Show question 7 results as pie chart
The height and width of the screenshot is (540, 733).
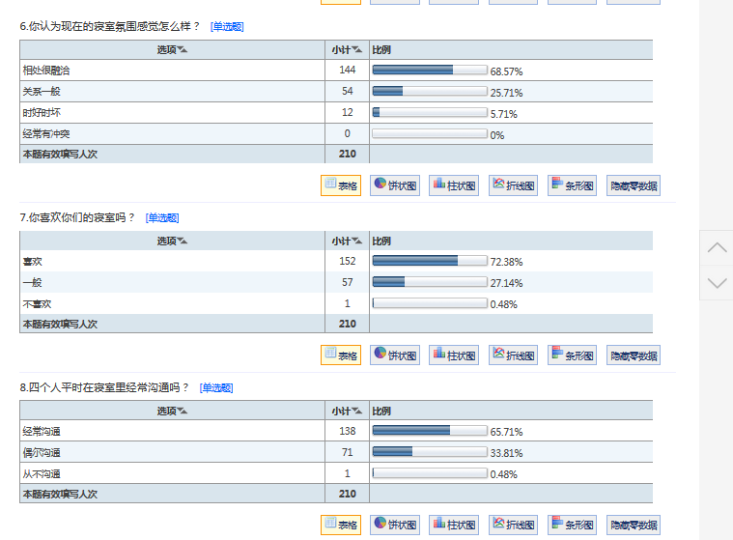pyautogui.click(x=395, y=355)
